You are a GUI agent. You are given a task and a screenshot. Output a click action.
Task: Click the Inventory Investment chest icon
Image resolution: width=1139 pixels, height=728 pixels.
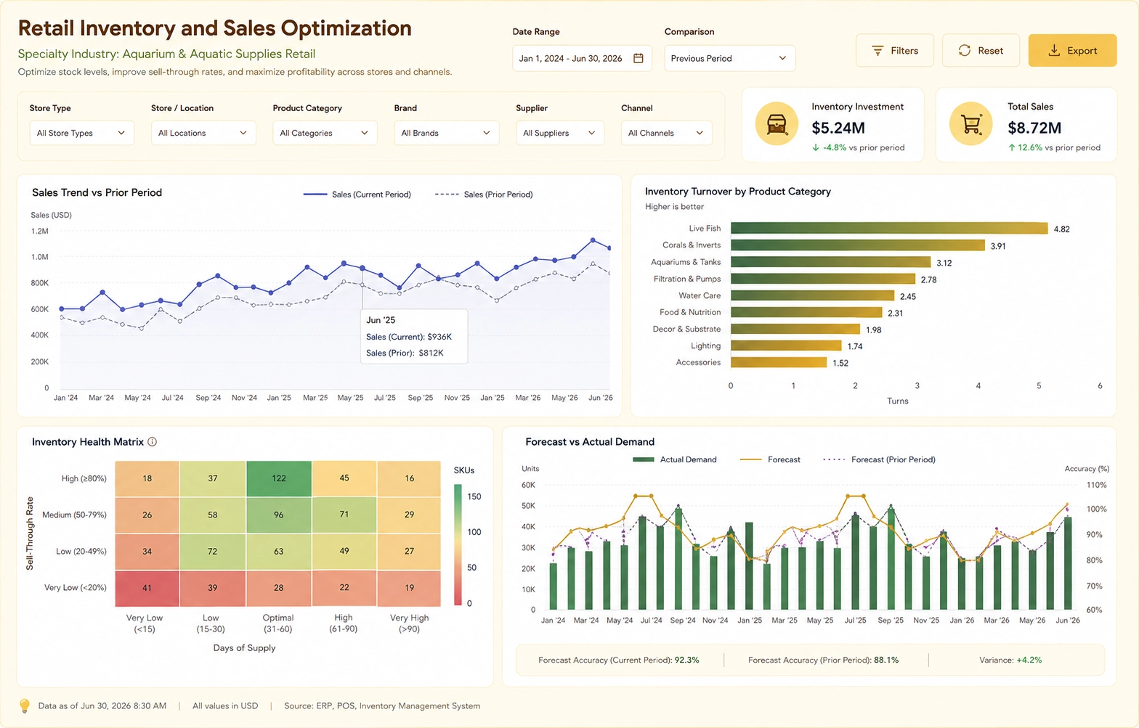point(777,124)
